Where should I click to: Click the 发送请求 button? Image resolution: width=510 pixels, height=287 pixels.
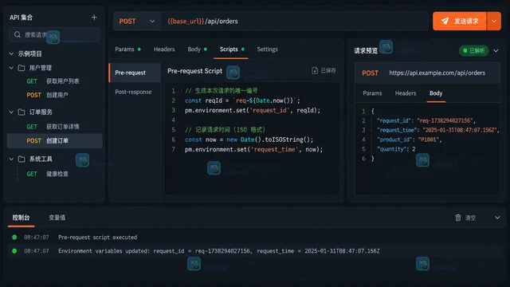[x=460, y=22]
